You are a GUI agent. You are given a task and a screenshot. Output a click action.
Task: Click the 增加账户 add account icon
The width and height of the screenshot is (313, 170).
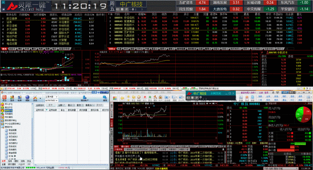coord(84,97)
